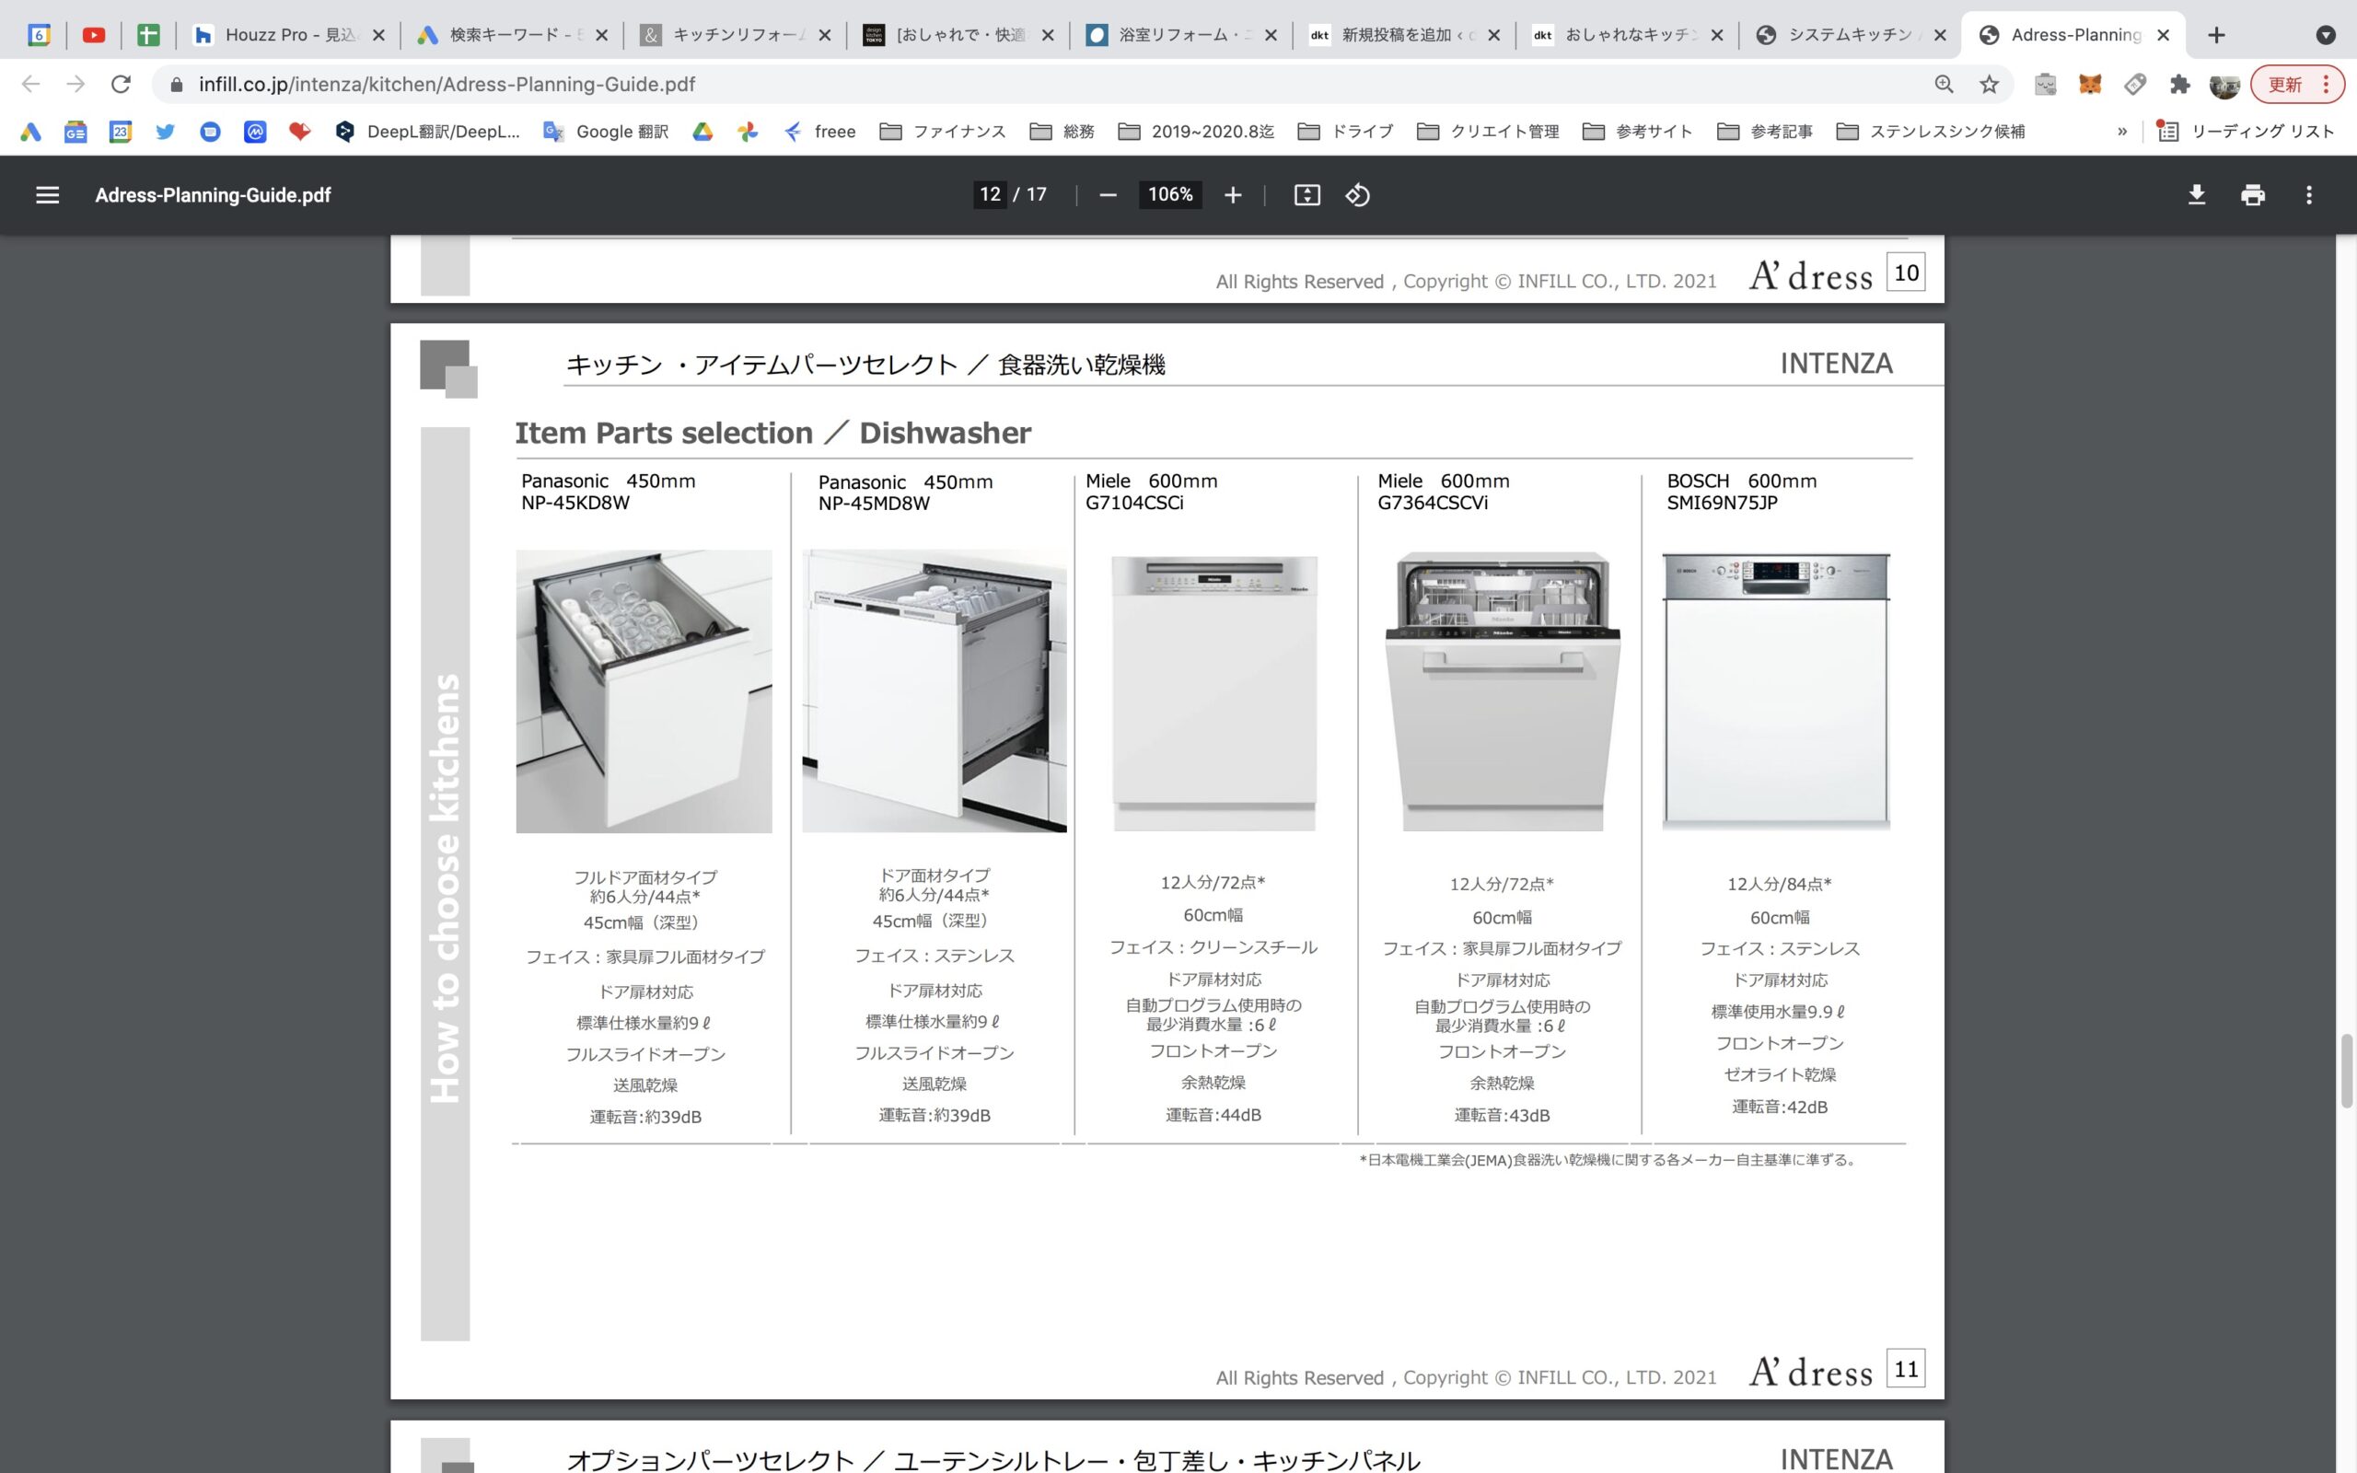Zoom out the PDF with minus button

point(1108,195)
